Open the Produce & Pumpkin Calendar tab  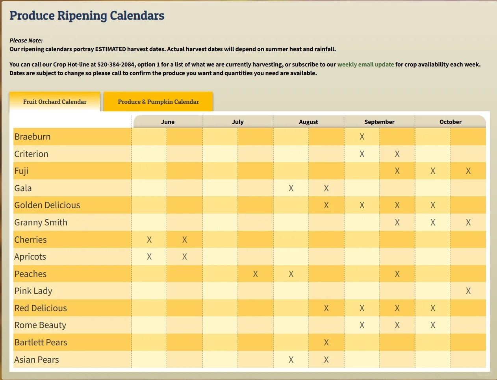pyautogui.click(x=158, y=101)
